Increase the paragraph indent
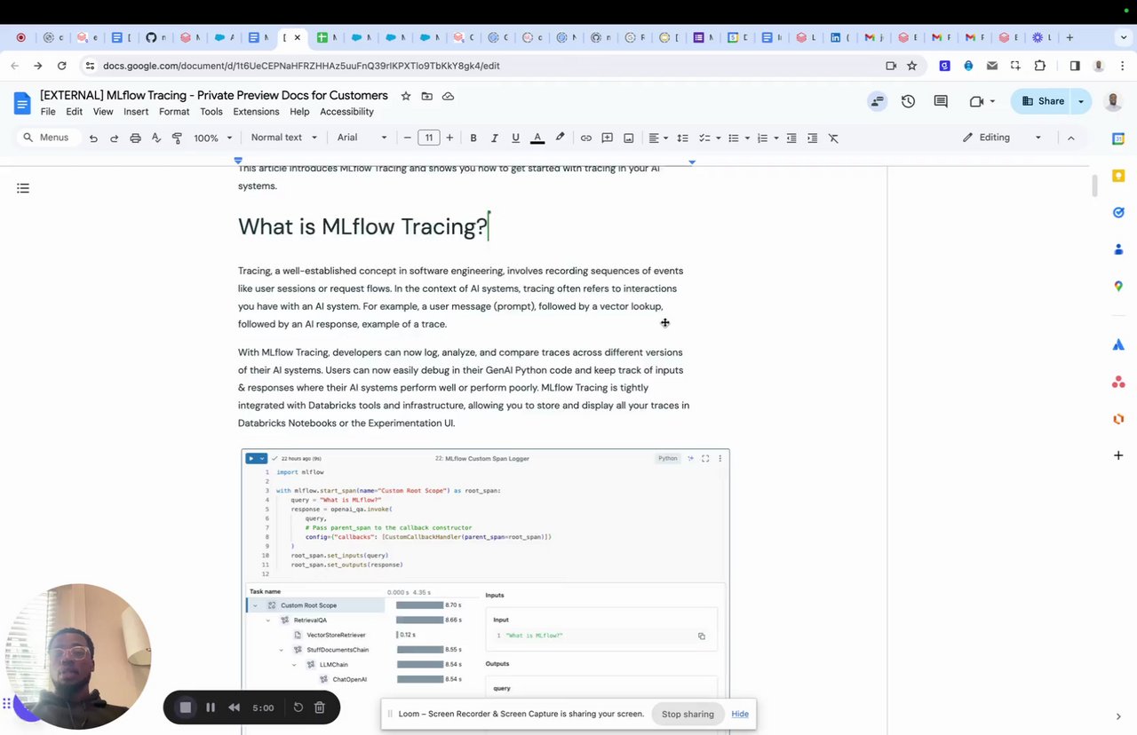The image size is (1137, 735). (813, 138)
